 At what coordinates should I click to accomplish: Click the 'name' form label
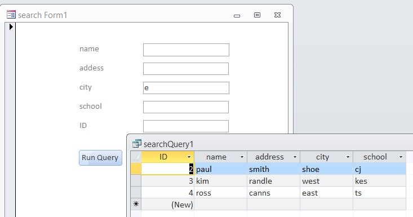pos(89,49)
